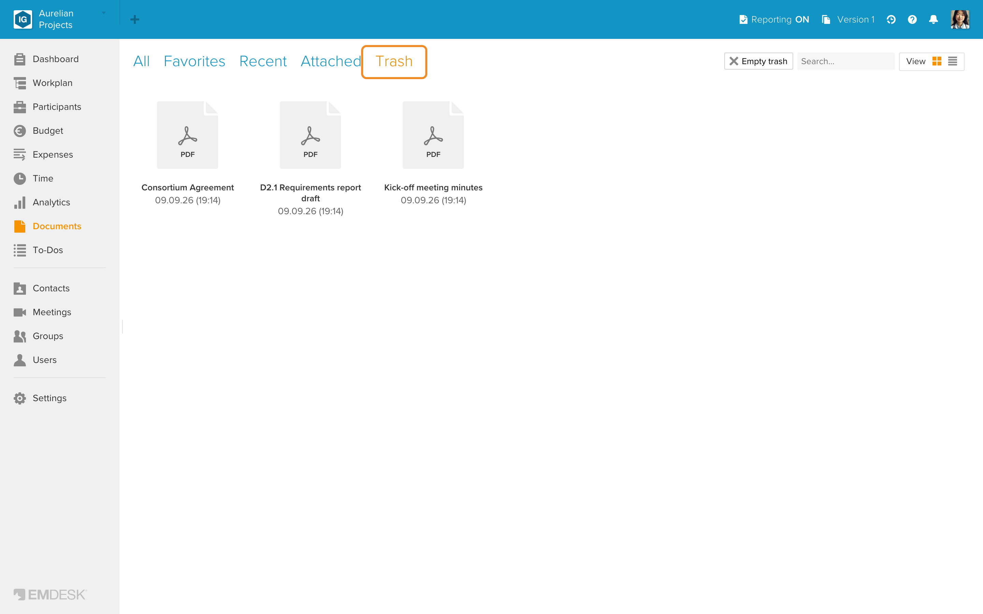
Task: Open the Documents orange file icon
Action: (19, 226)
